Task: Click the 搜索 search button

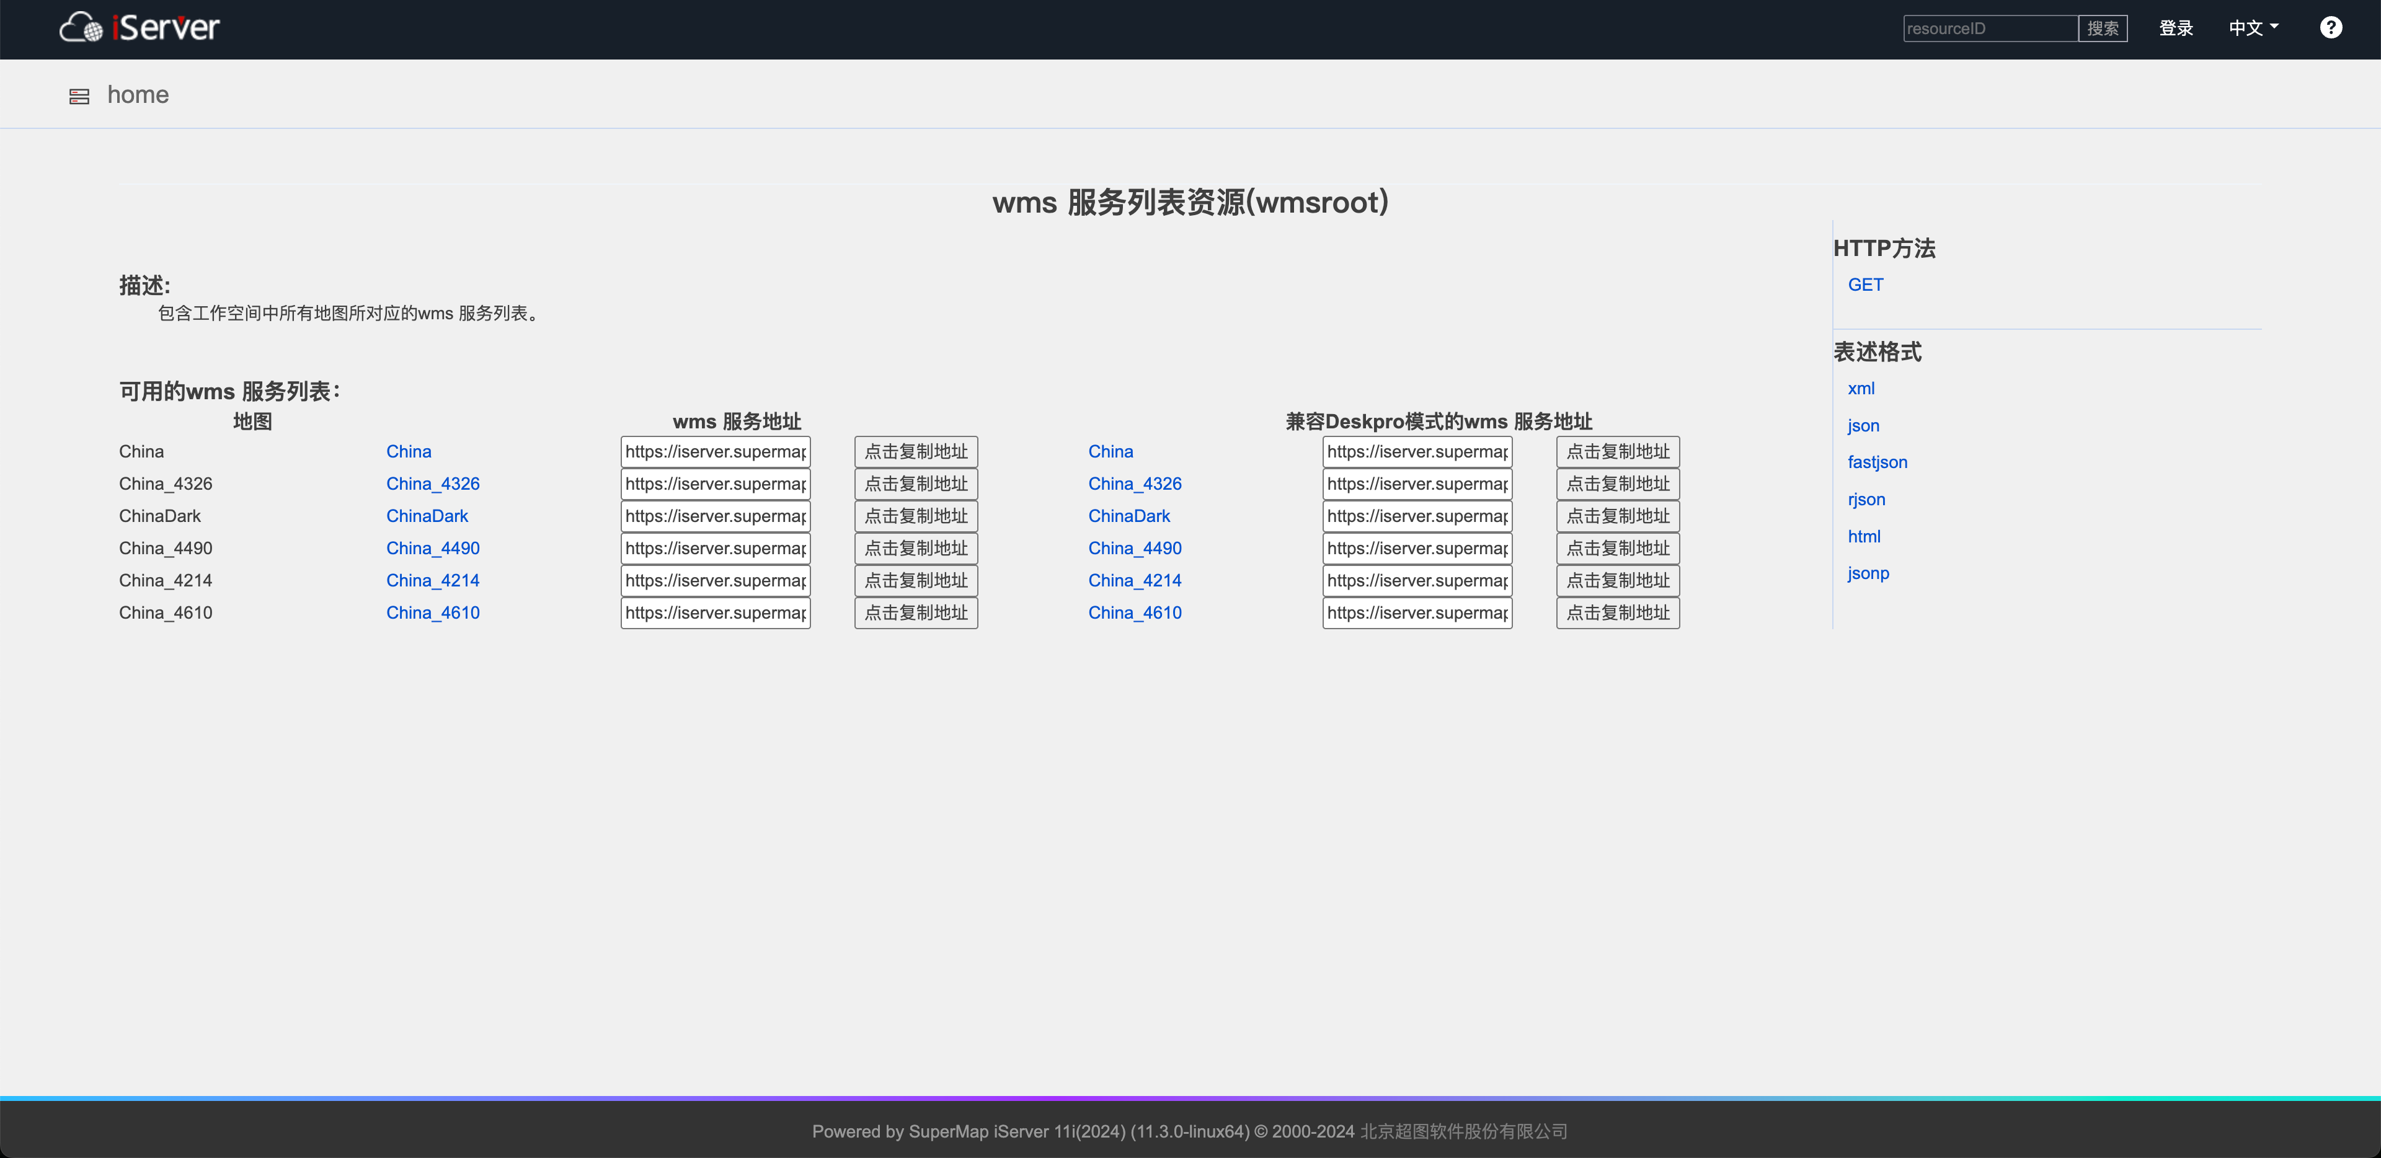Action: click(x=2103, y=28)
